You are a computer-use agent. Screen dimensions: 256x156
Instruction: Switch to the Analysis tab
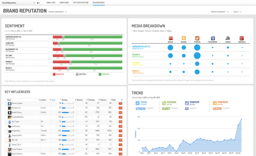(51, 3)
